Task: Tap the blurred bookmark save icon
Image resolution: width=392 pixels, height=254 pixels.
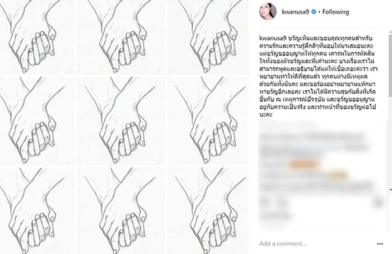Action: [379, 202]
